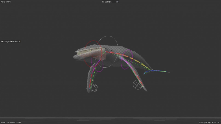Image resolution: width=221 pixels, height=124 pixels.
Task: Click the RS Camera label
Action: click(107, 2)
